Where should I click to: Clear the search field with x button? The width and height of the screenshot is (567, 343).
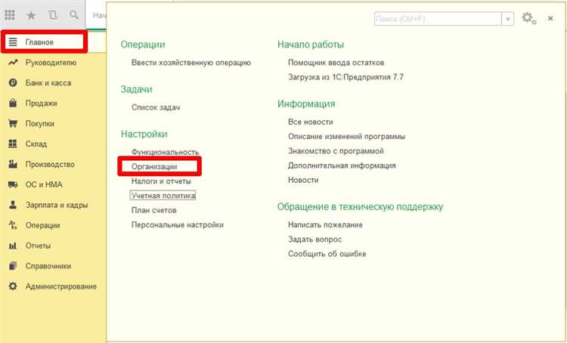click(x=508, y=19)
